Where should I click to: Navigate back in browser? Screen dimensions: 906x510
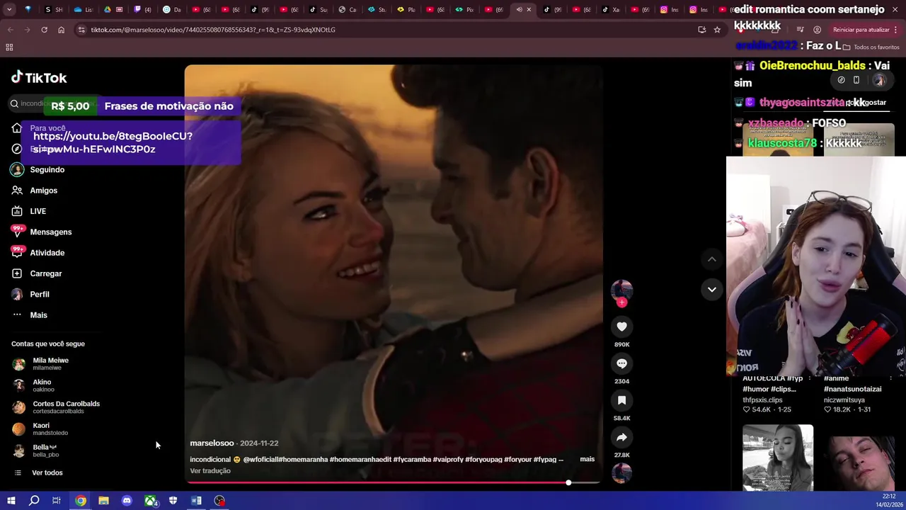(x=10, y=30)
